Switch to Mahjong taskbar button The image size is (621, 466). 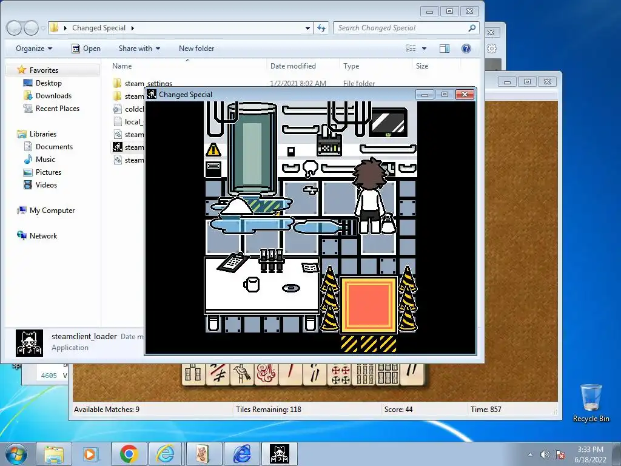204,454
